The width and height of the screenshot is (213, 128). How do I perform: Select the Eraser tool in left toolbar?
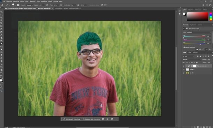pyautogui.click(x=1, y=44)
